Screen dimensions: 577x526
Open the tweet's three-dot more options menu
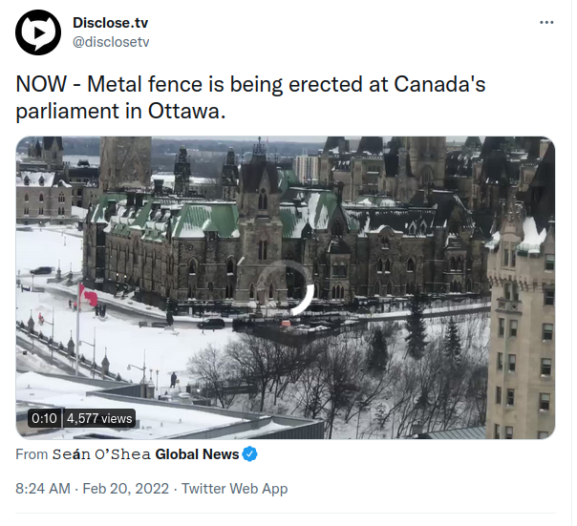point(546,22)
